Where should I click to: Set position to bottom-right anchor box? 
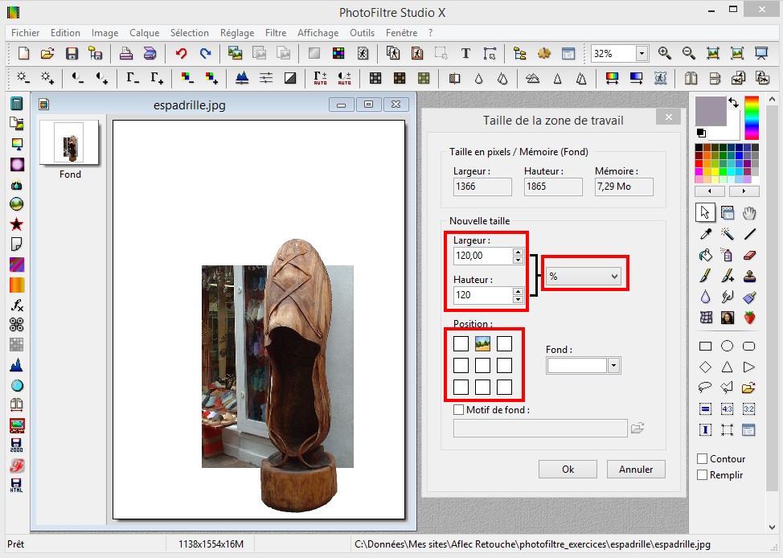[x=504, y=387]
